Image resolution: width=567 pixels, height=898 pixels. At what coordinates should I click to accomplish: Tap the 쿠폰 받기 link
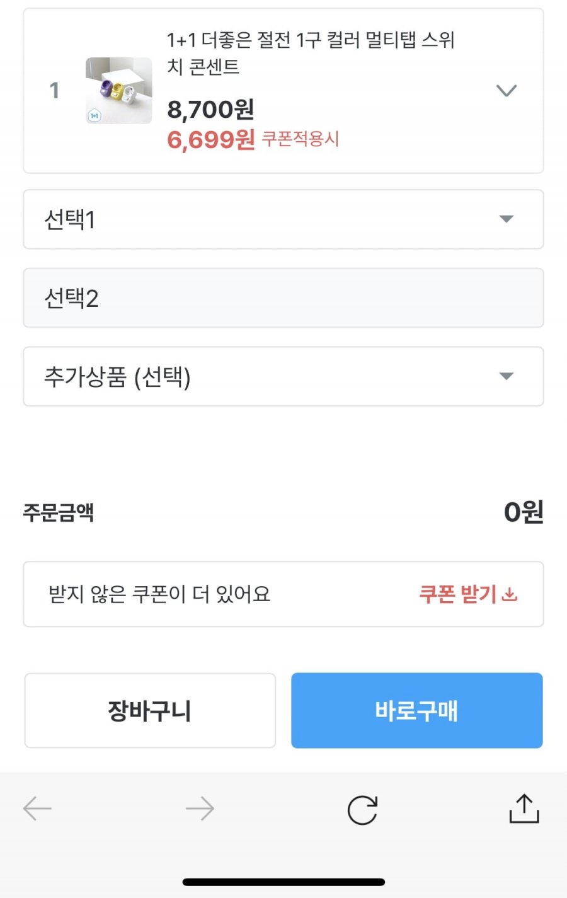pyautogui.click(x=458, y=594)
